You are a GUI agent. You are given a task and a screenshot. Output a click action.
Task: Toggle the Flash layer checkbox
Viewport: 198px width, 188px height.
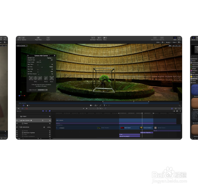click(x=17, y=134)
